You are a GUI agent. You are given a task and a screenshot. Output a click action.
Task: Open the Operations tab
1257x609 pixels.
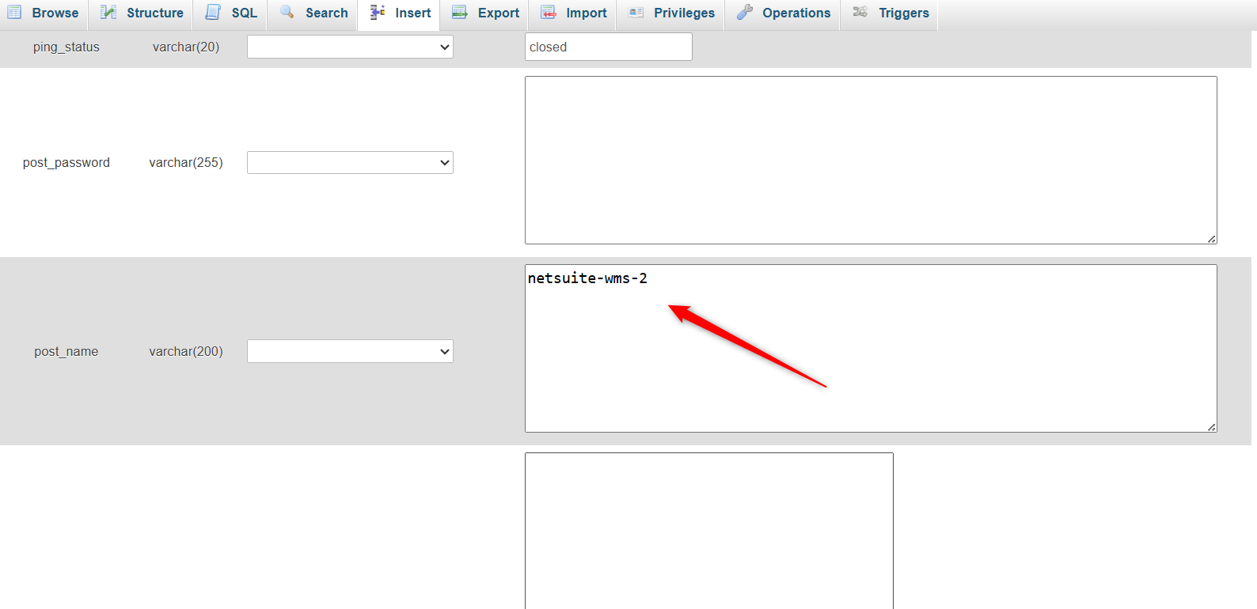click(x=784, y=13)
